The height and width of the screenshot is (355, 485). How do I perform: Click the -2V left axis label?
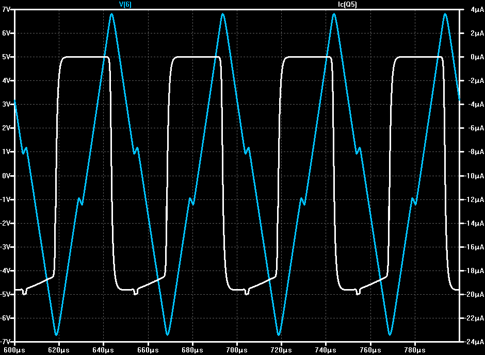click(x=5, y=223)
